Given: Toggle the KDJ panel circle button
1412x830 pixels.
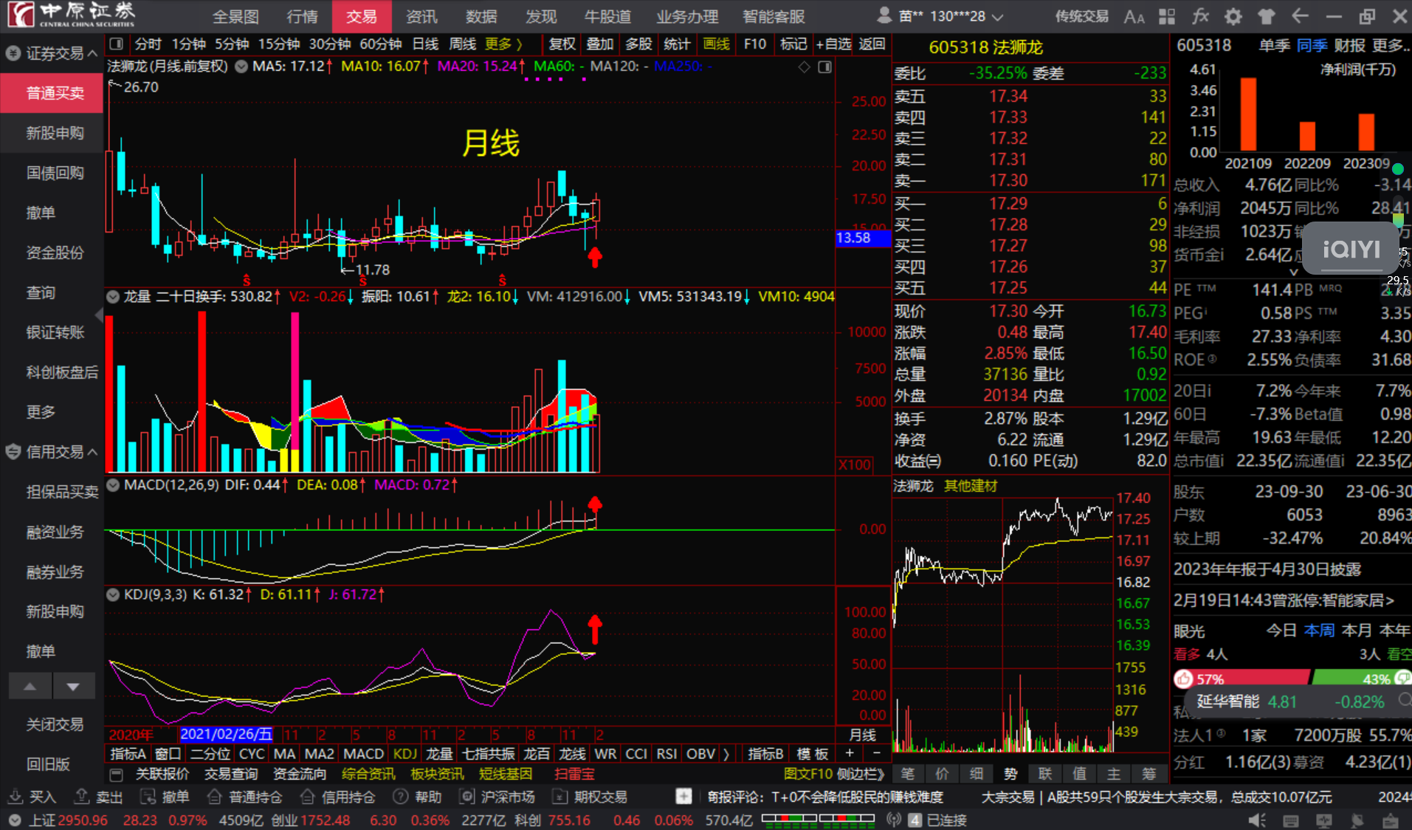Looking at the screenshot, I should click(x=113, y=594).
